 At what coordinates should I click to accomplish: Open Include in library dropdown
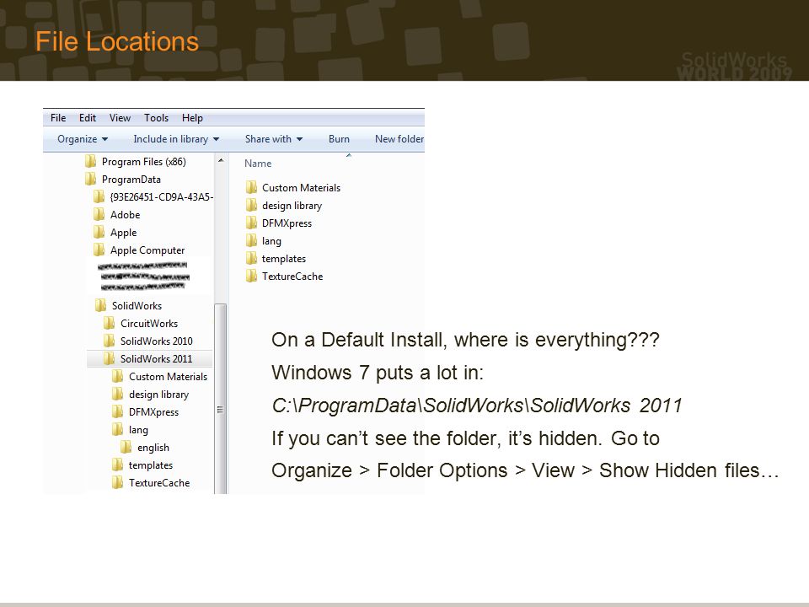[176, 139]
